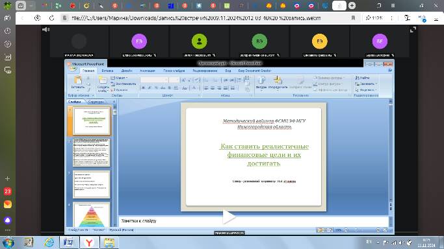The width and height of the screenshot is (444, 249).
Task: Switch to the Структура outline pane tab
Action: point(96,102)
